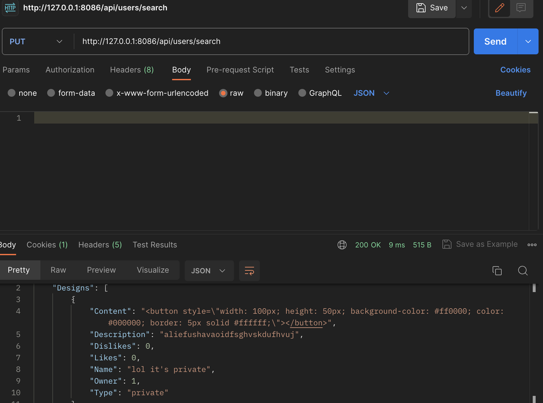Viewport: 543px width, 403px height.
Task: Open the Pre-request Script tab
Action: [240, 70]
